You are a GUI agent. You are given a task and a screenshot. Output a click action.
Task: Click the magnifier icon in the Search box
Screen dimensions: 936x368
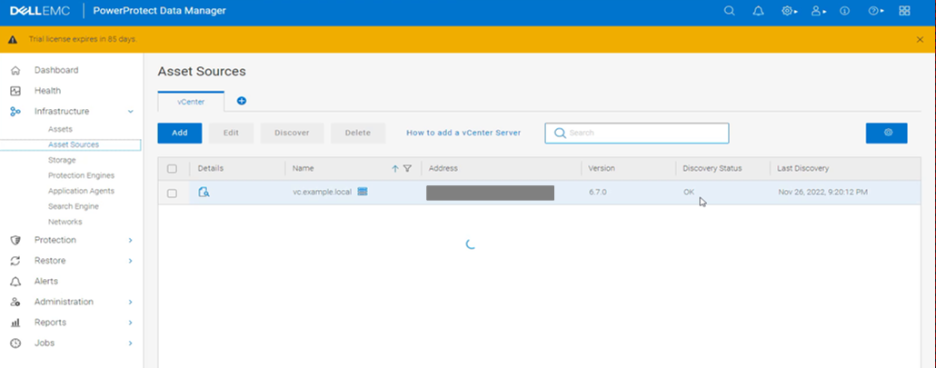tap(560, 133)
